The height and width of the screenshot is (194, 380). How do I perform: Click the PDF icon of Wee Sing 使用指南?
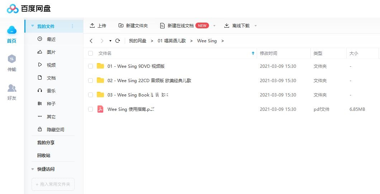[100, 109]
